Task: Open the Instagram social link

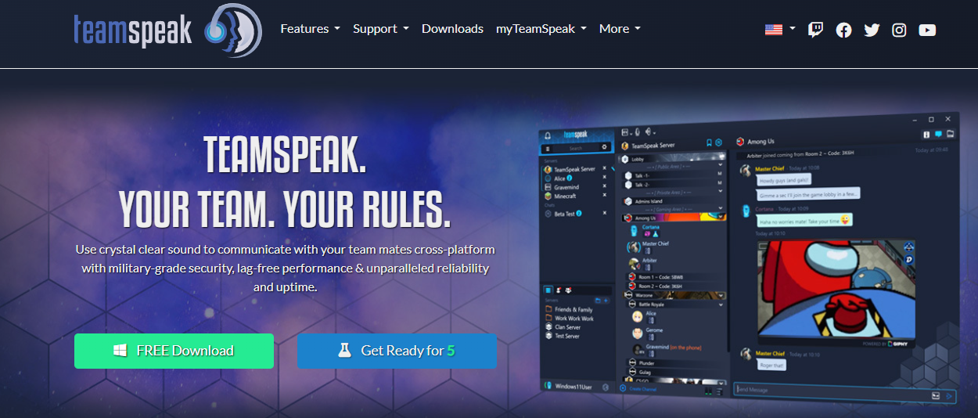Action: [x=900, y=30]
